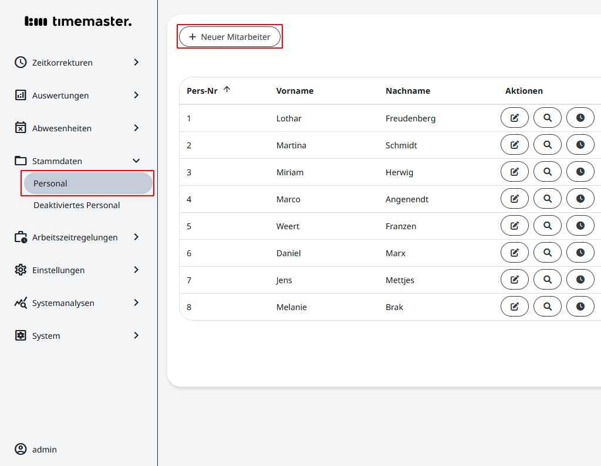Sort table by Pers-Nr column
This screenshot has height=466, width=601.
point(202,91)
